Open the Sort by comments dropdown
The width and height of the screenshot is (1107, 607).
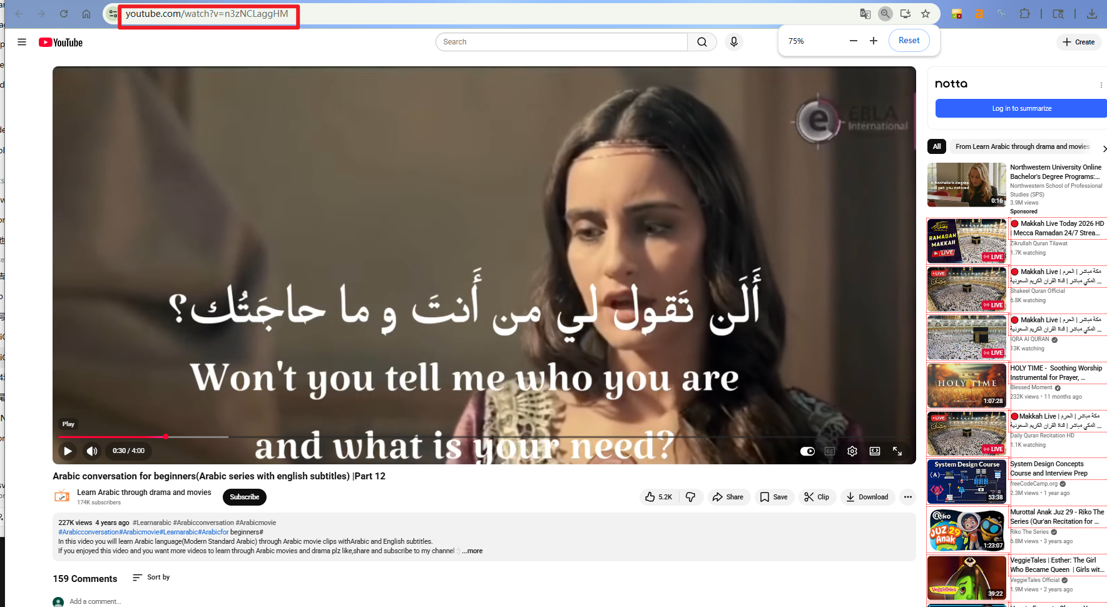pyautogui.click(x=150, y=577)
